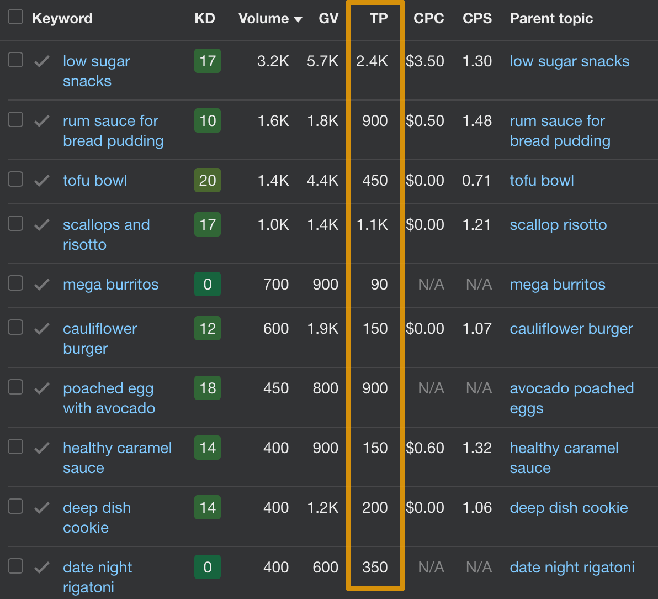Screen dimensions: 658x599
Task: Click the checkmark icon beside "low sugar snacks"
Action: click(41, 61)
